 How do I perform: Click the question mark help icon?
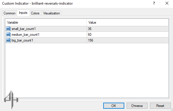point(154,3)
